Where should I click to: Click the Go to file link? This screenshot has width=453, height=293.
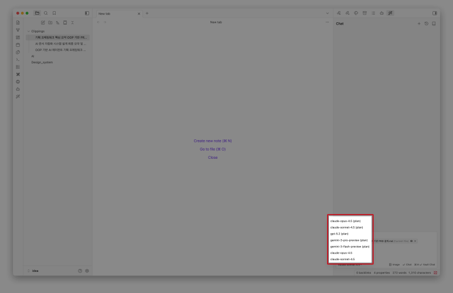(213, 149)
